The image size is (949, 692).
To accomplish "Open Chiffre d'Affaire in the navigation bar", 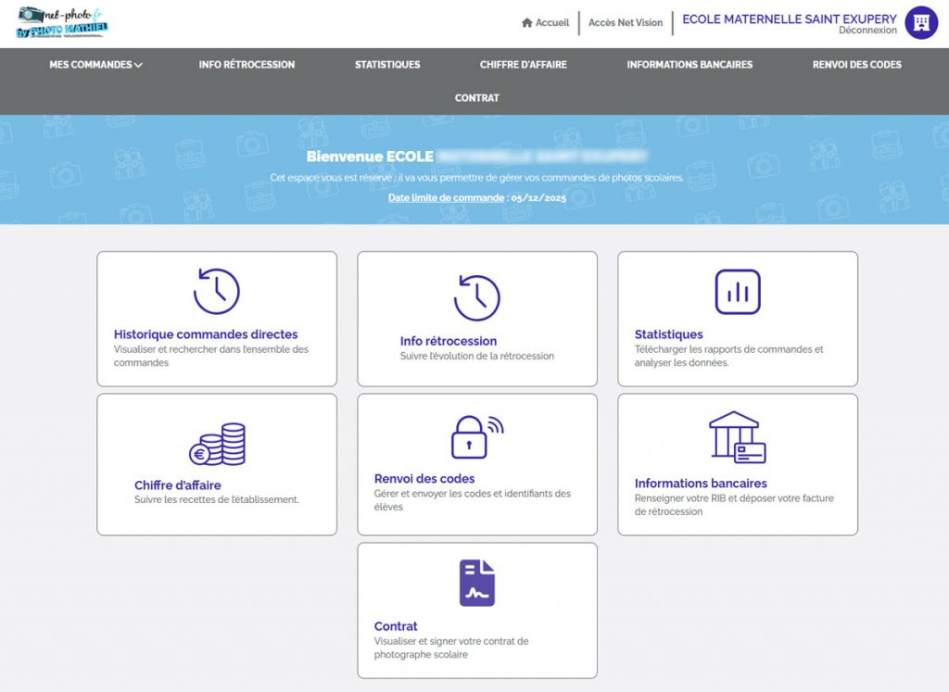I will tap(524, 65).
